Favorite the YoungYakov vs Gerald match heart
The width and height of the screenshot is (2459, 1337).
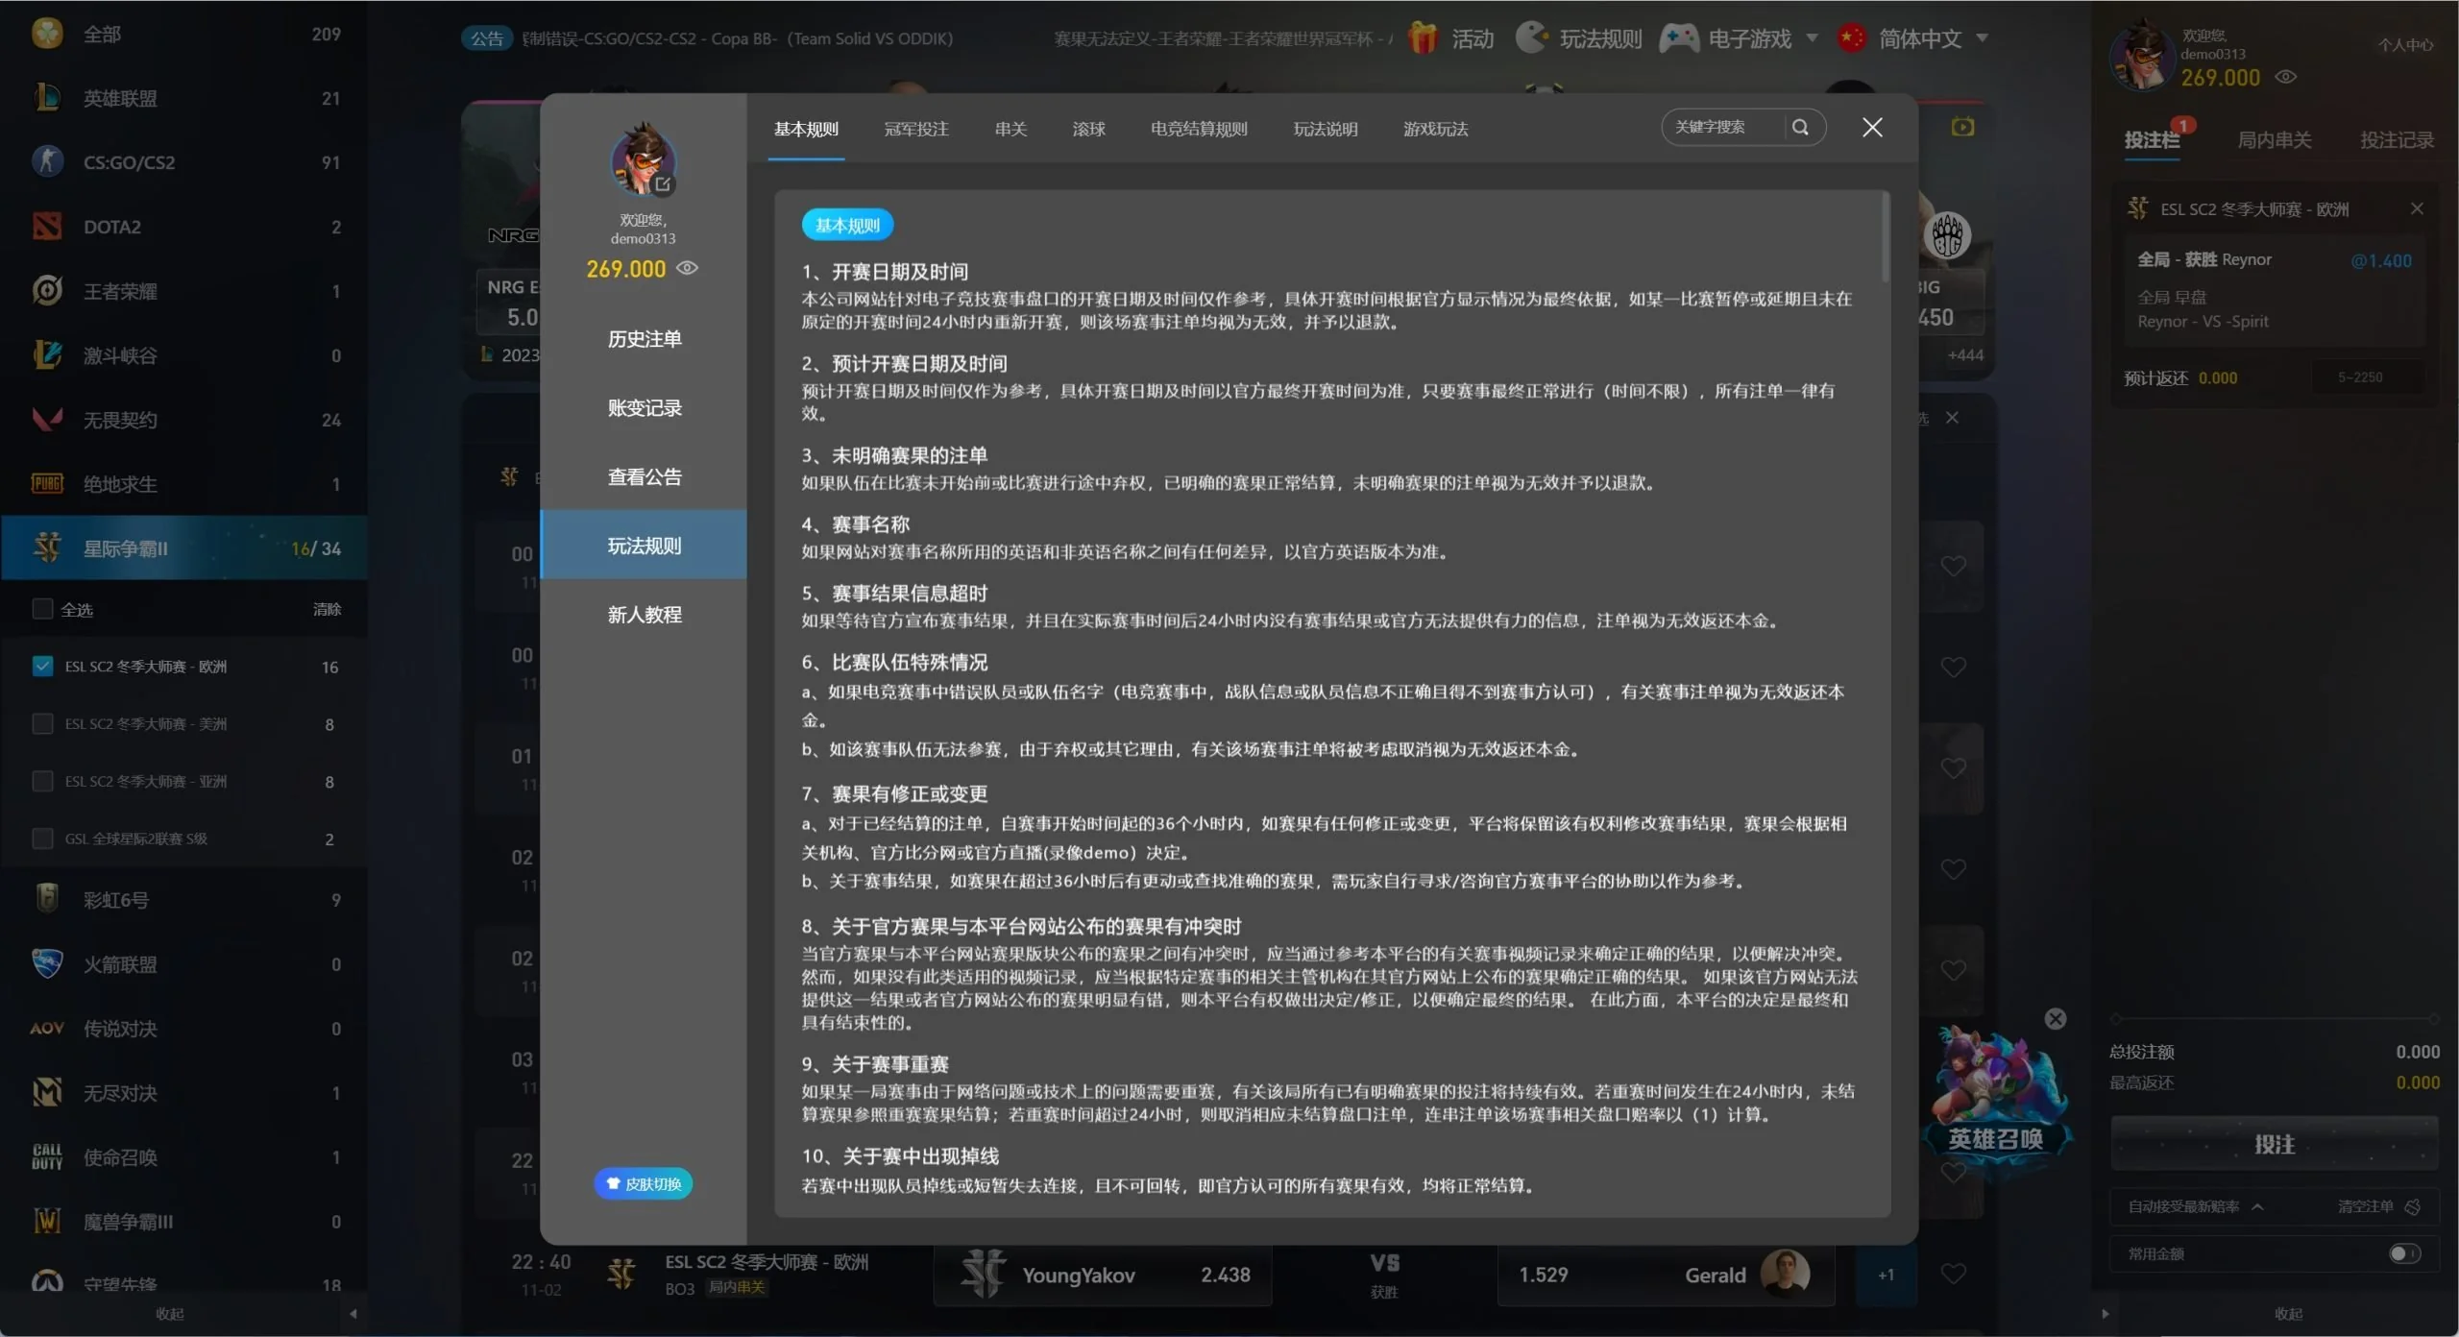[1953, 1274]
